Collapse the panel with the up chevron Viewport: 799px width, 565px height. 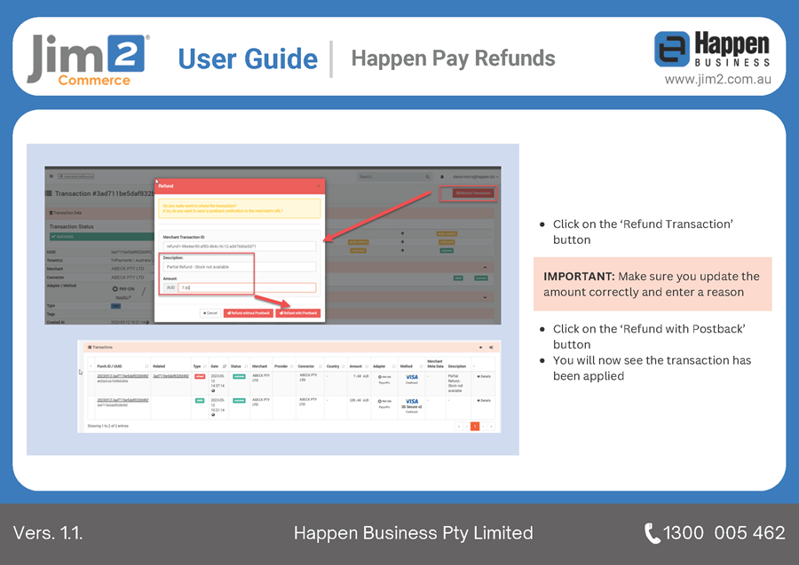point(485,267)
